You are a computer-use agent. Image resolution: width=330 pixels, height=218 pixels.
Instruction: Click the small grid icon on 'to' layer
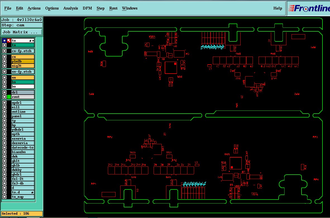(x=33, y=41)
